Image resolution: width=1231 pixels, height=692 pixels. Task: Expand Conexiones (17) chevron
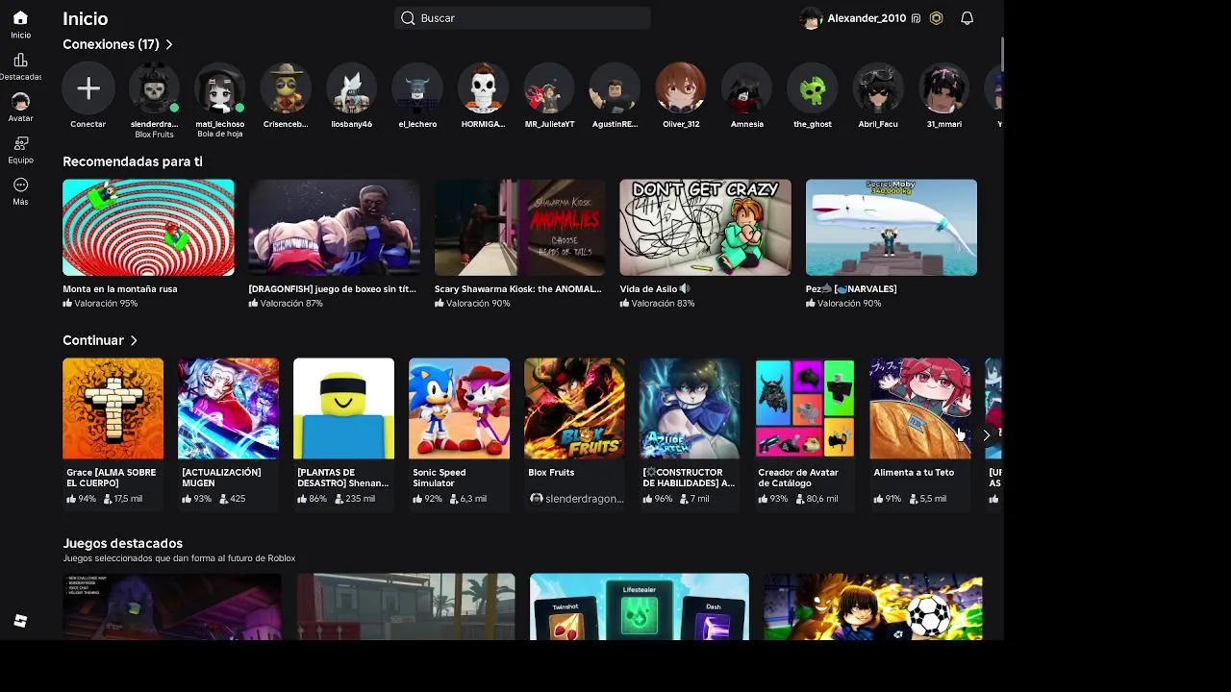(169, 44)
